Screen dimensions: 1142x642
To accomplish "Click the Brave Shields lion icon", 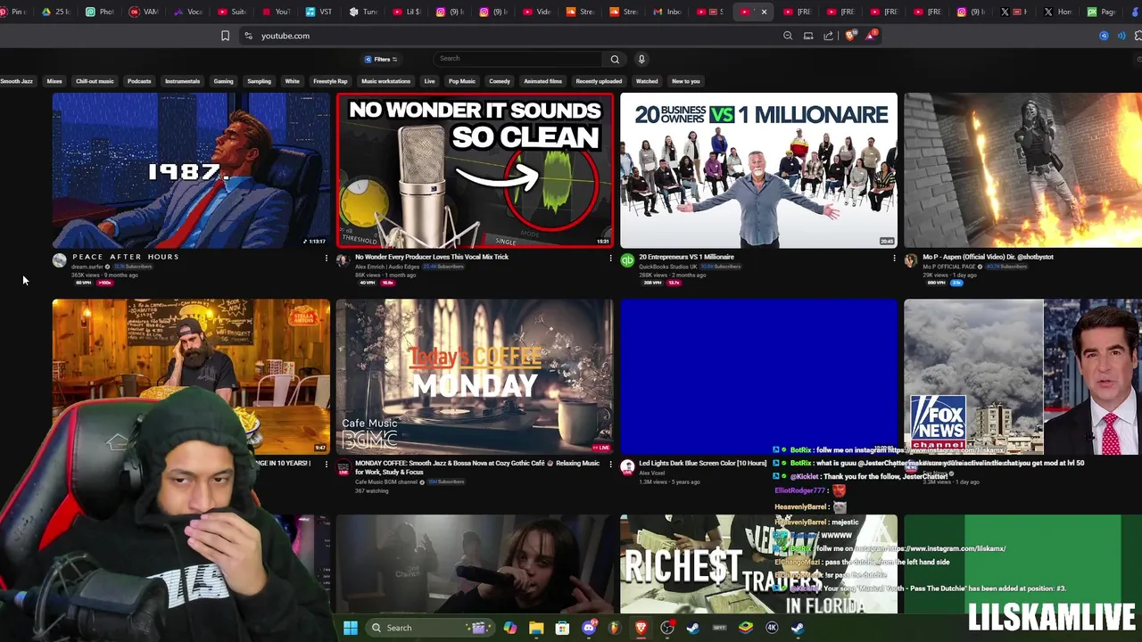I will click(850, 36).
